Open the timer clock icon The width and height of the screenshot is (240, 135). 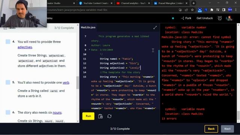(x=220, y=18)
